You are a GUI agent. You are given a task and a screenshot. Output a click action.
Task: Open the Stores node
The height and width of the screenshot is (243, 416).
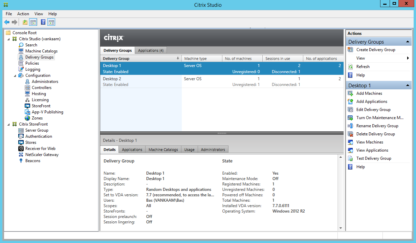[x=31, y=142]
